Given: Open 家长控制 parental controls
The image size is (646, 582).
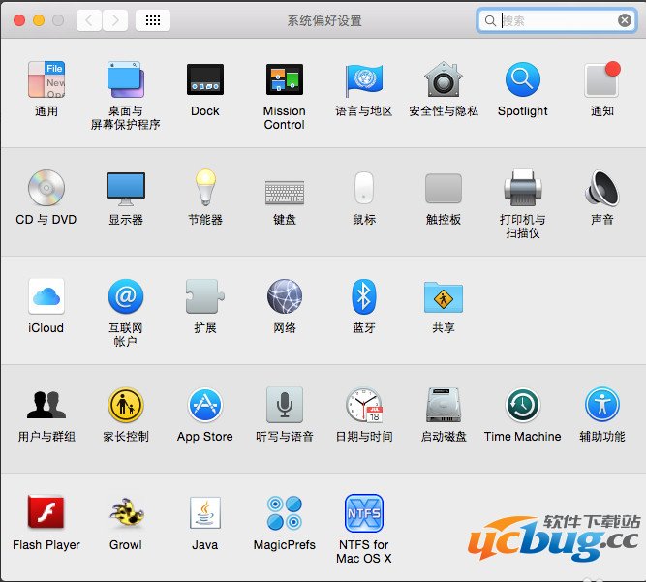Looking at the screenshot, I should (125, 405).
